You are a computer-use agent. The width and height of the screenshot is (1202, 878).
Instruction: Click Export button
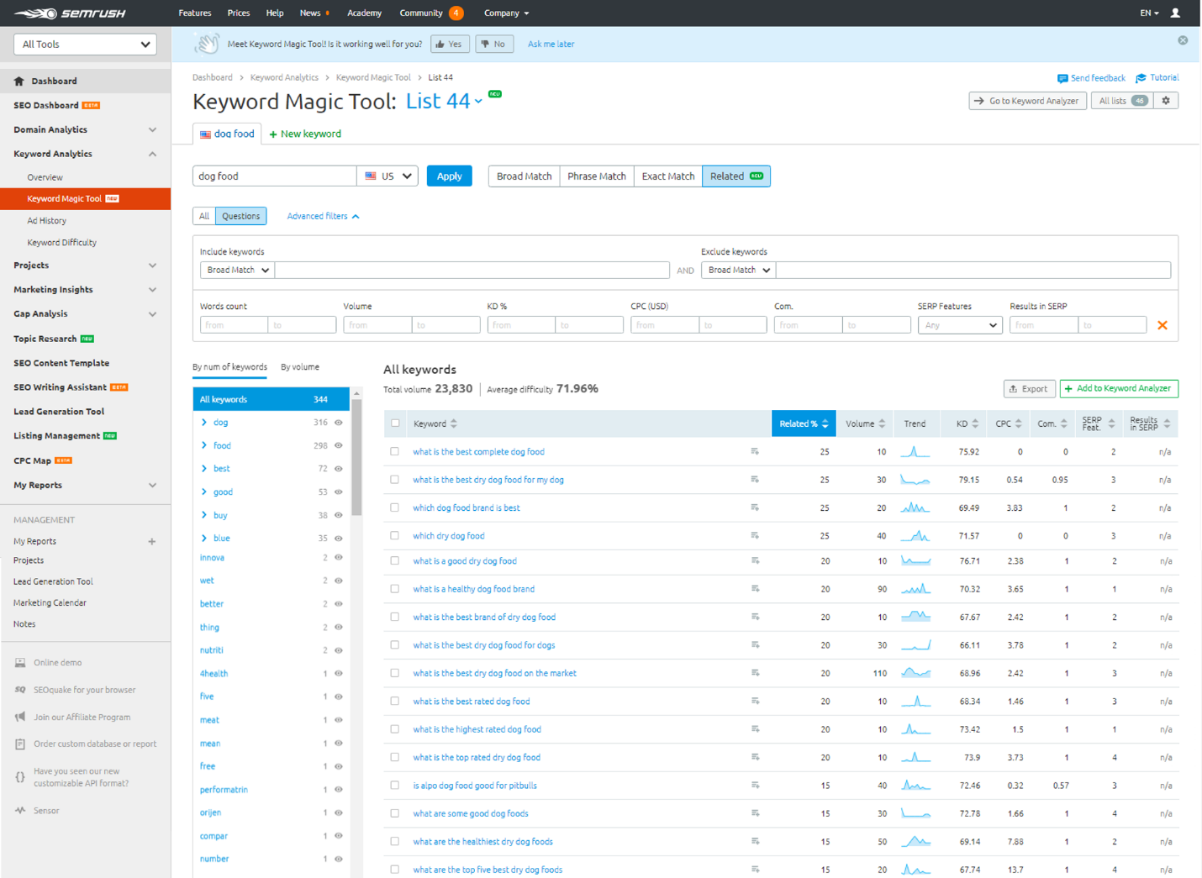click(x=1029, y=389)
